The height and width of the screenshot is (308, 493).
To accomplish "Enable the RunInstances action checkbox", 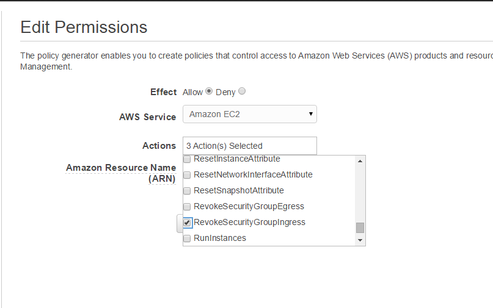I will coord(187,238).
